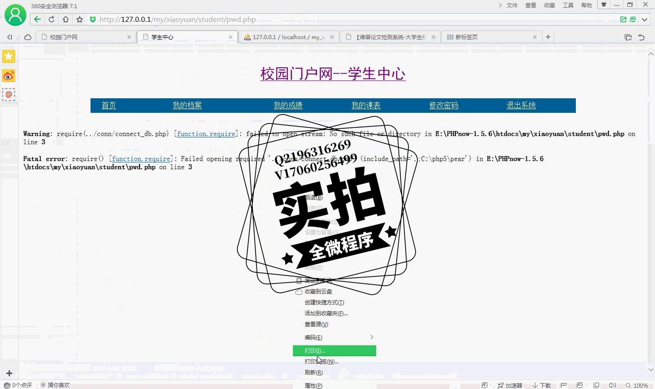Click the tab list manager icon
Image resolution: width=655 pixels, height=389 pixels.
[x=628, y=37]
